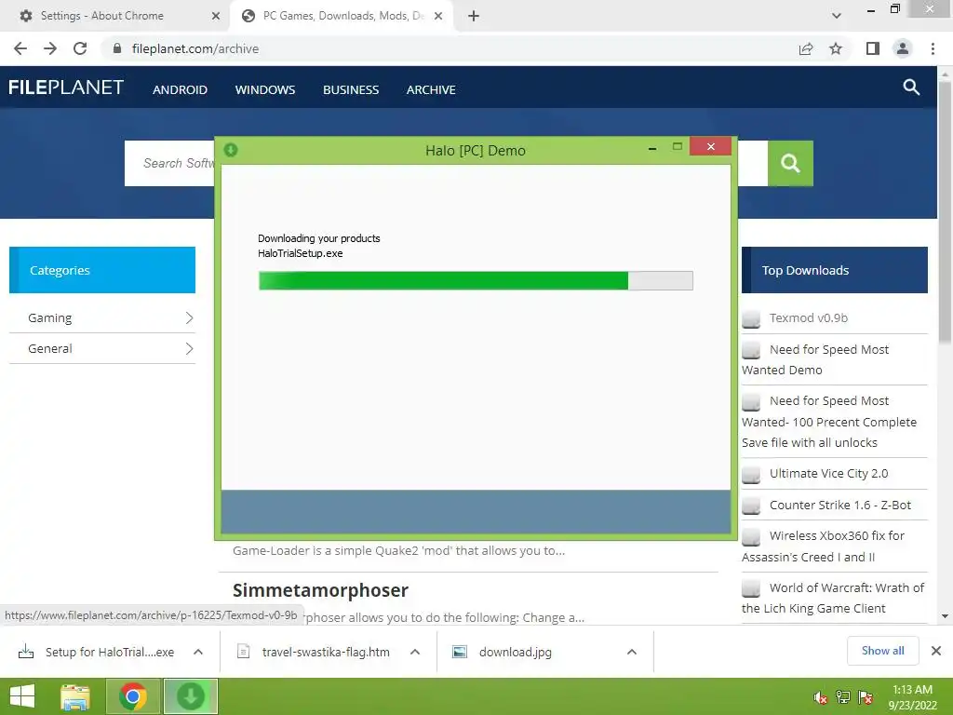953x715 pixels.
Task: Open the tab search chevron
Action: coord(837,16)
